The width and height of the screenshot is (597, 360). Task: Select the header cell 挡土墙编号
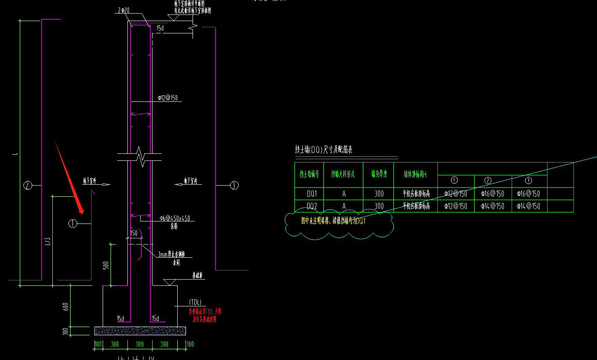click(309, 174)
